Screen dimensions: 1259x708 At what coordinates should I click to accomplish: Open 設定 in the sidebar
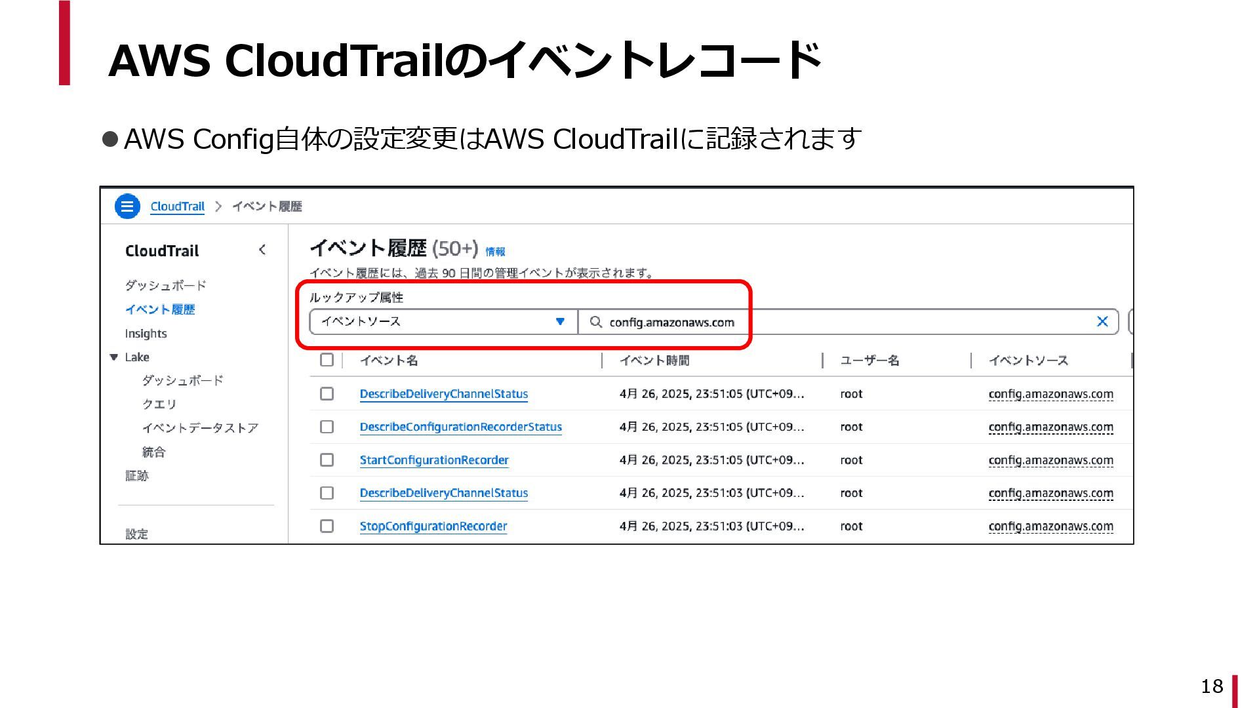[136, 534]
